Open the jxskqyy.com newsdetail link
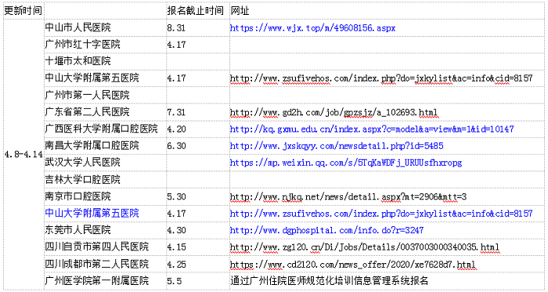 point(337,146)
